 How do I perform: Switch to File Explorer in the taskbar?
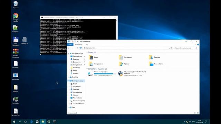pos(43,122)
